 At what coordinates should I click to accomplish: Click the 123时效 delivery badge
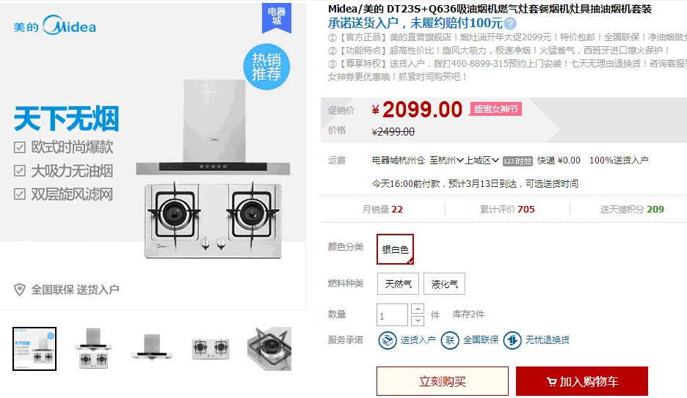tap(517, 161)
